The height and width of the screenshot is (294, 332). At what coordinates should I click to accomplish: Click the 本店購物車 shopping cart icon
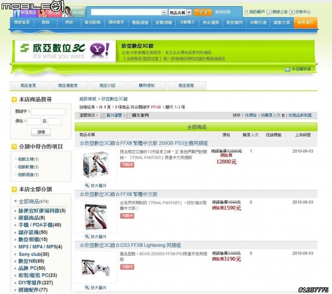pyautogui.click(x=287, y=69)
